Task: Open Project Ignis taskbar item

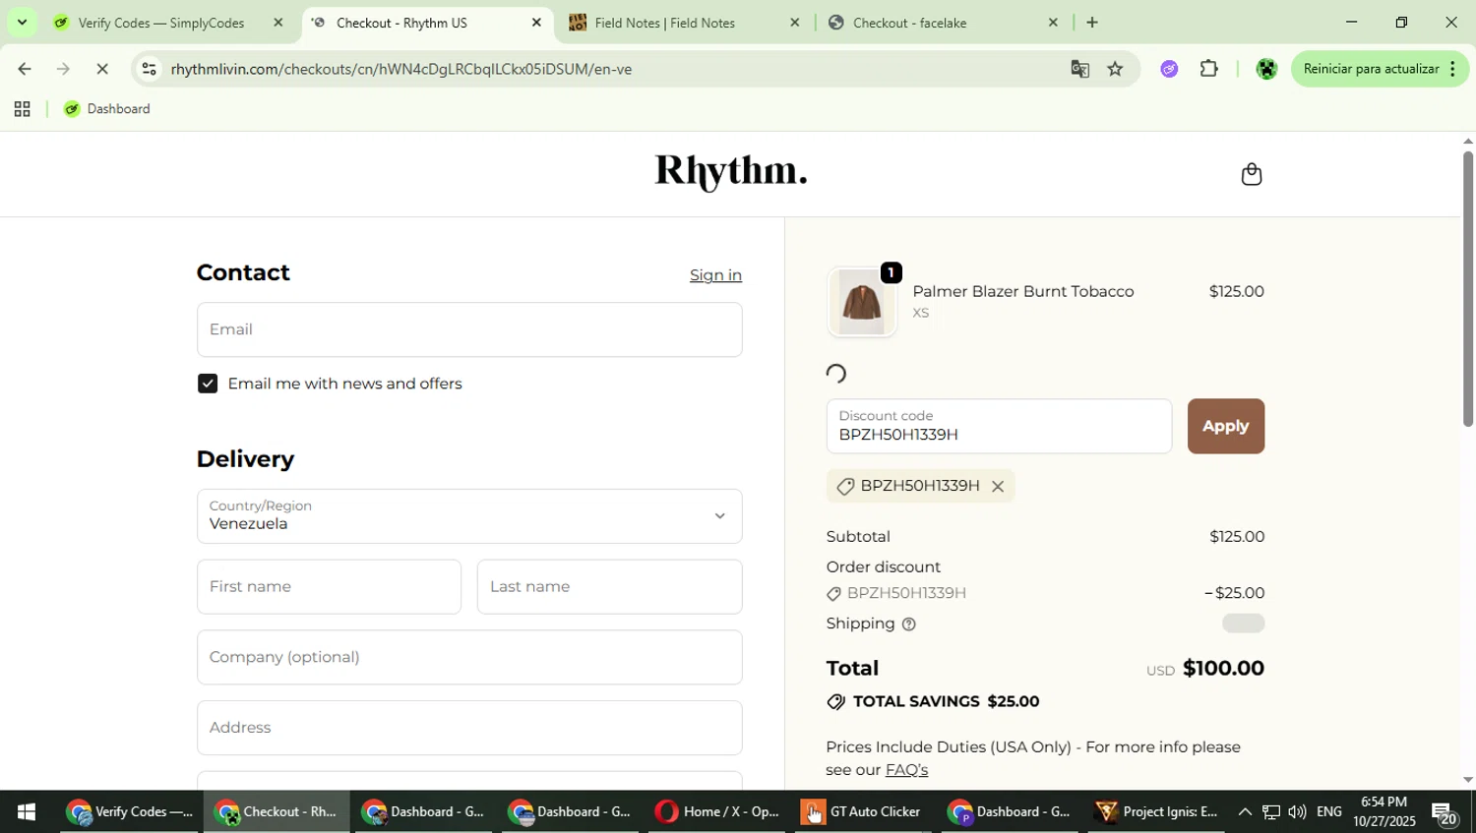Action: tap(1157, 812)
